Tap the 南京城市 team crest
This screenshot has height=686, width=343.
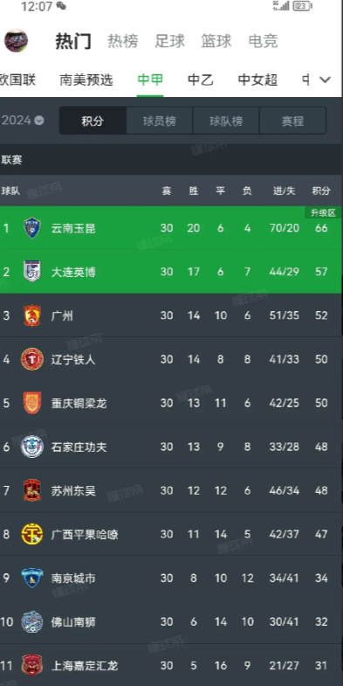click(x=32, y=578)
